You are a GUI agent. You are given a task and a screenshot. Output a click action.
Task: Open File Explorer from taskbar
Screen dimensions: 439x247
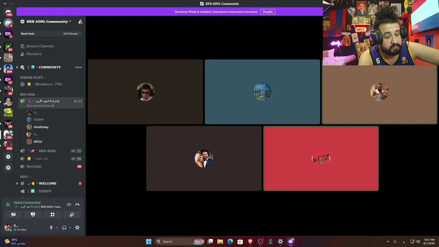click(220, 242)
